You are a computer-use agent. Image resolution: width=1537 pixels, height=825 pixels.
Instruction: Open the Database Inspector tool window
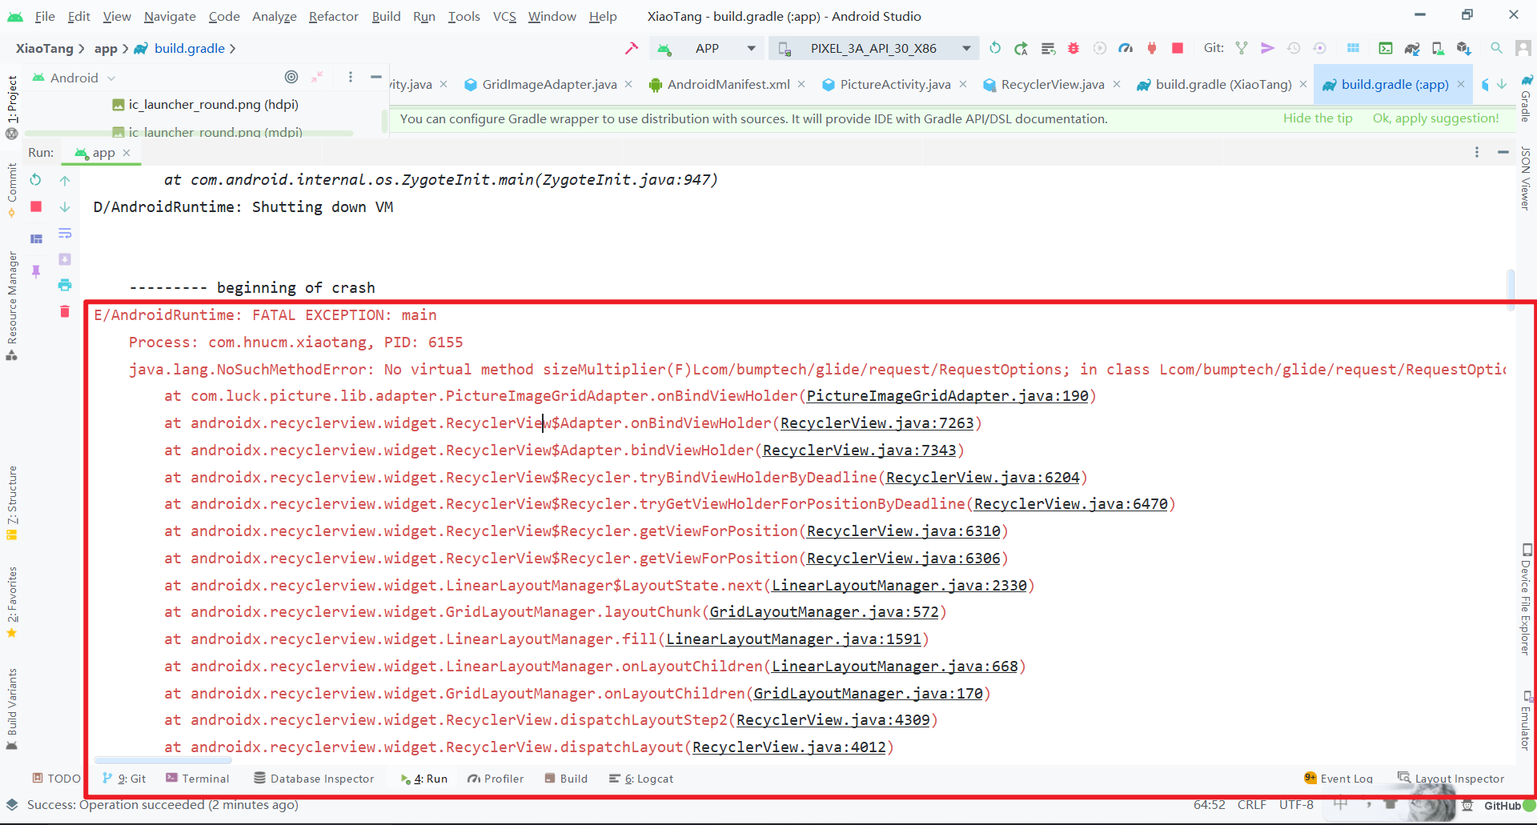tap(314, 779)
